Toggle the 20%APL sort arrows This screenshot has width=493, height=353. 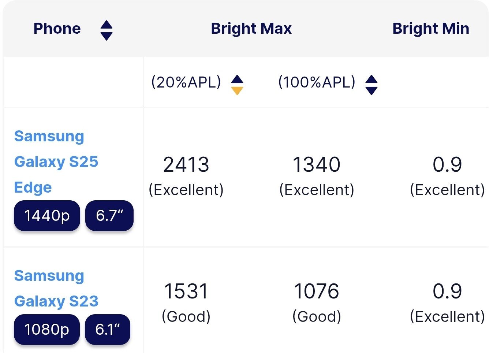(x=237, y=85)
